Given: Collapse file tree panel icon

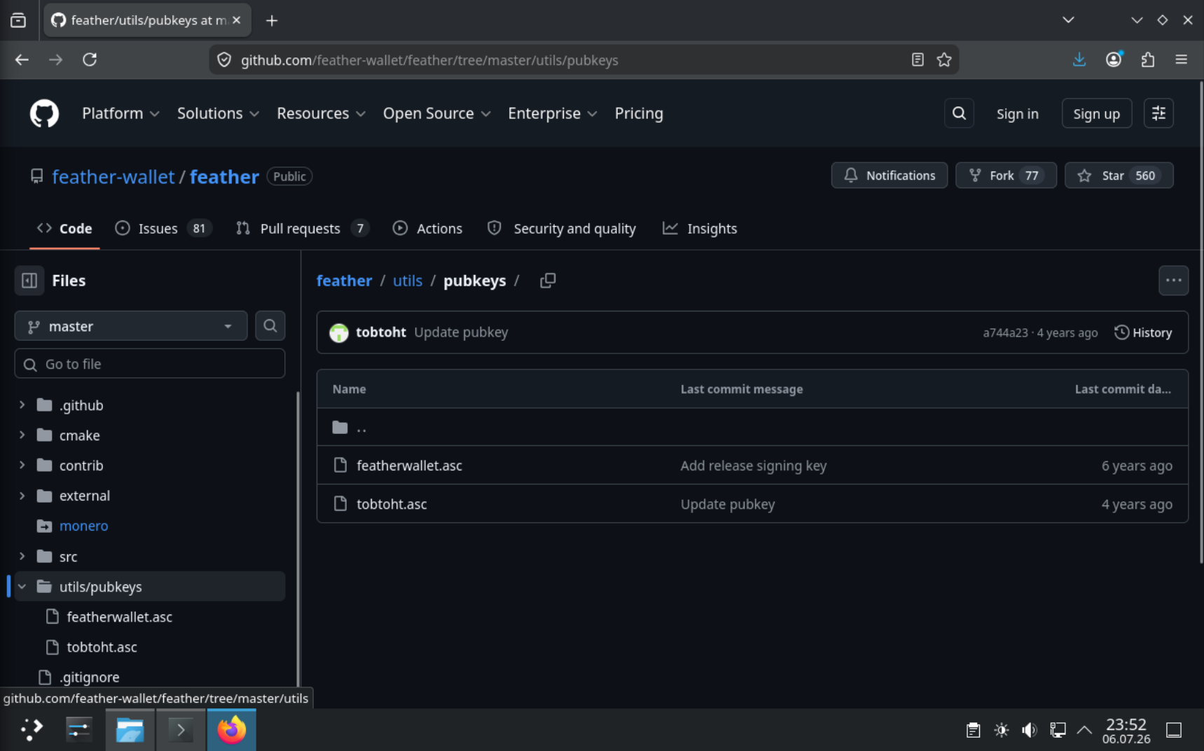Looking at the screenshot, I should tap(29, 281).
